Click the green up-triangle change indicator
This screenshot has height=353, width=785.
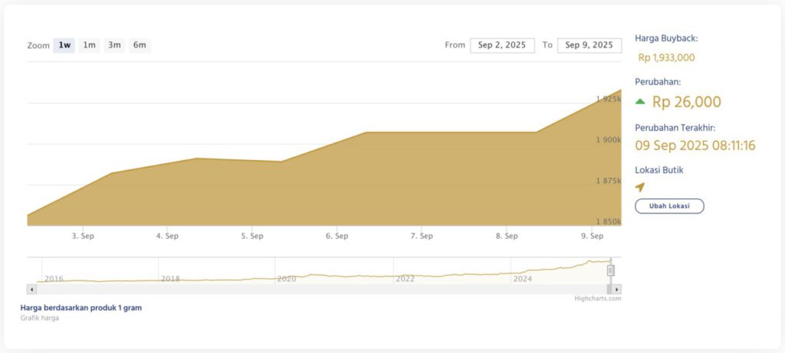(640, 102)
